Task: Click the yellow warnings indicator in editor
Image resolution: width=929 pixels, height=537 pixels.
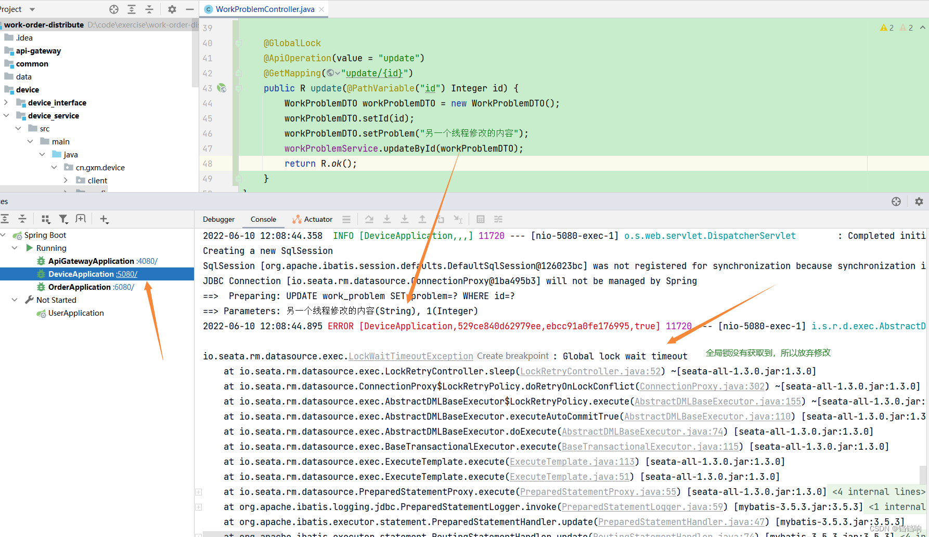Action: pos(887,28)
